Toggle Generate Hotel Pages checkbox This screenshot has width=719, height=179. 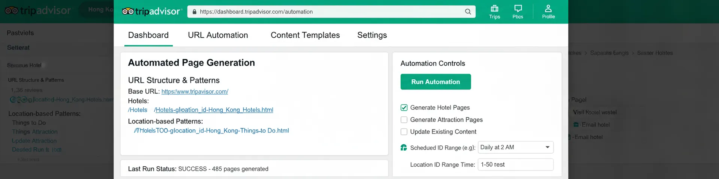tap(404, 108)
